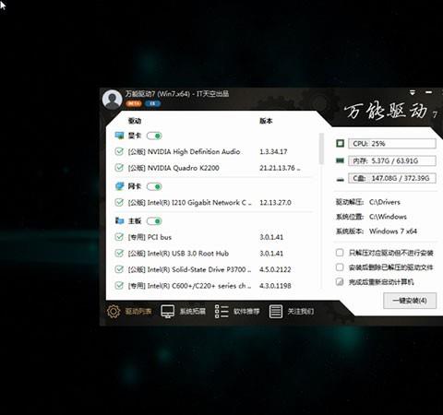Click the 系统位置 path C:\Windows

pos(388,217)
